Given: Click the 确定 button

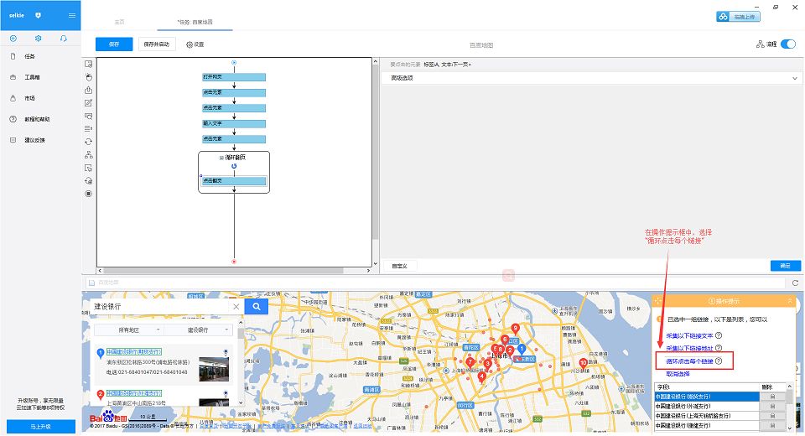Looking at the screenshot, I should tap(786, 266).
